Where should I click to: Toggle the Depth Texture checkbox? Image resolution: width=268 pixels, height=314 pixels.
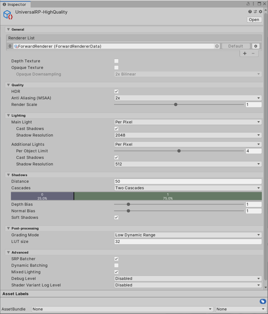point(116,61)
